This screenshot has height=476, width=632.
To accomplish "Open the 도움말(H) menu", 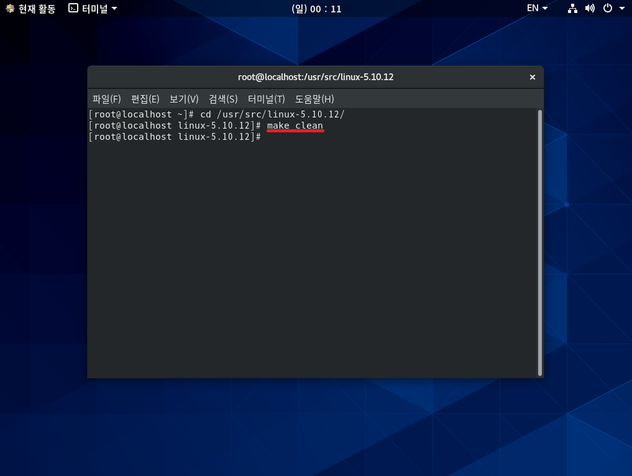I will click(x=315, y=99).
